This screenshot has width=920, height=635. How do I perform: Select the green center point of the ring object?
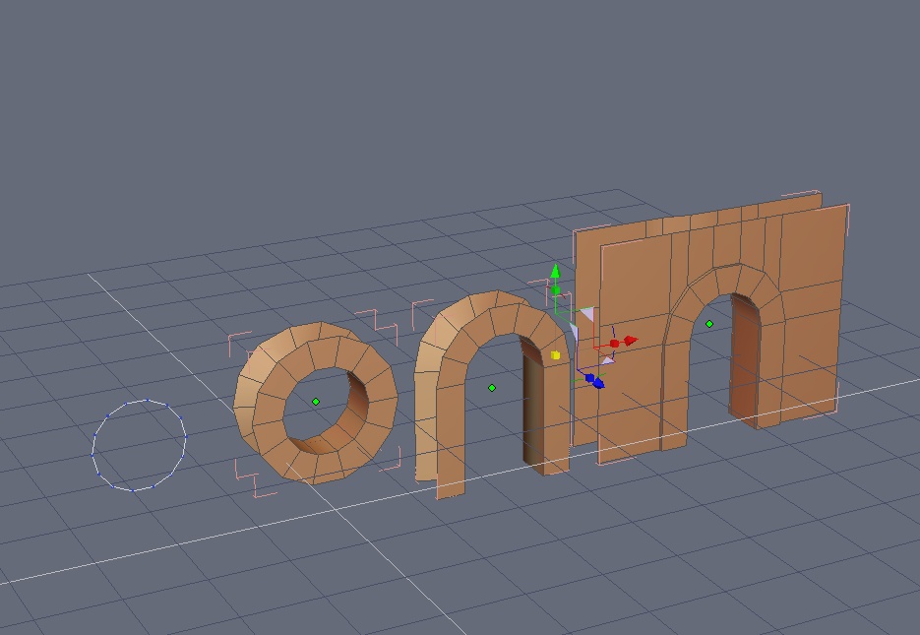pos(316,402)
